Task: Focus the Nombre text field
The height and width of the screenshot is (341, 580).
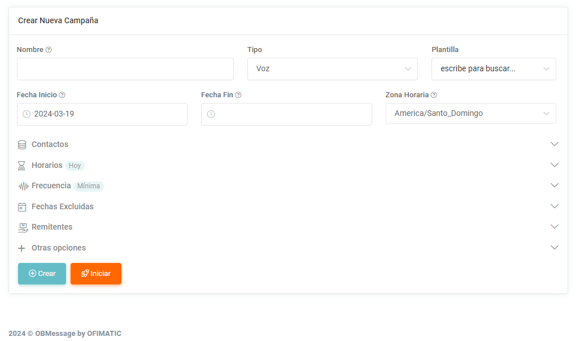Action: click(125, 69)
